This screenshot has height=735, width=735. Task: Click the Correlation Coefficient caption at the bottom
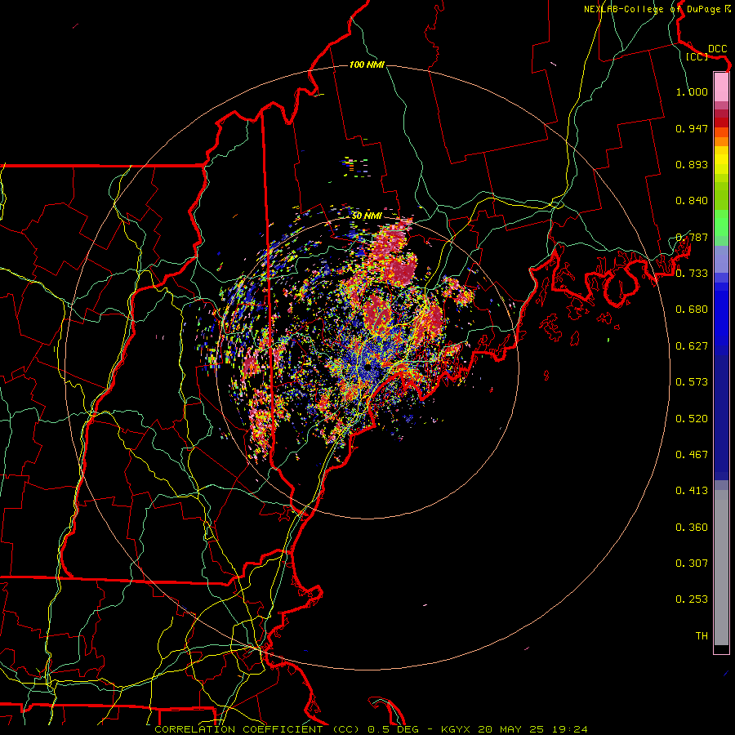point(370,729)
